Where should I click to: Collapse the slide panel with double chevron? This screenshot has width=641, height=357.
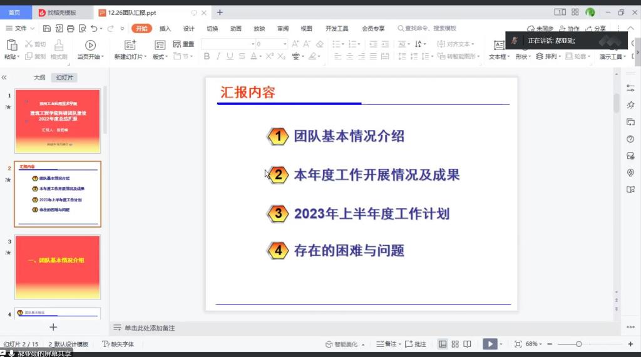pos(4,77)
